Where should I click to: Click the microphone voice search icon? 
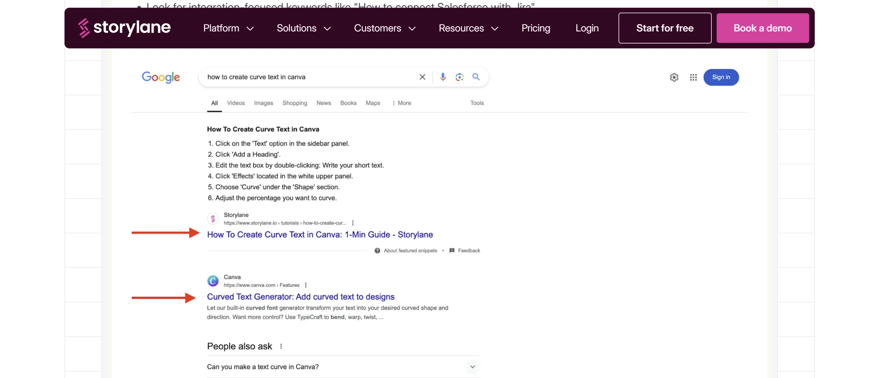442,77
